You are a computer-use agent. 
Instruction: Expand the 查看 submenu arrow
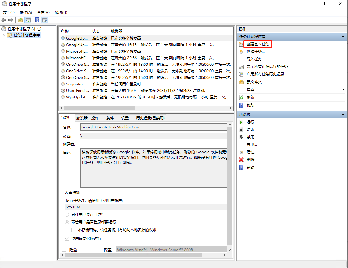pos(343,90)
